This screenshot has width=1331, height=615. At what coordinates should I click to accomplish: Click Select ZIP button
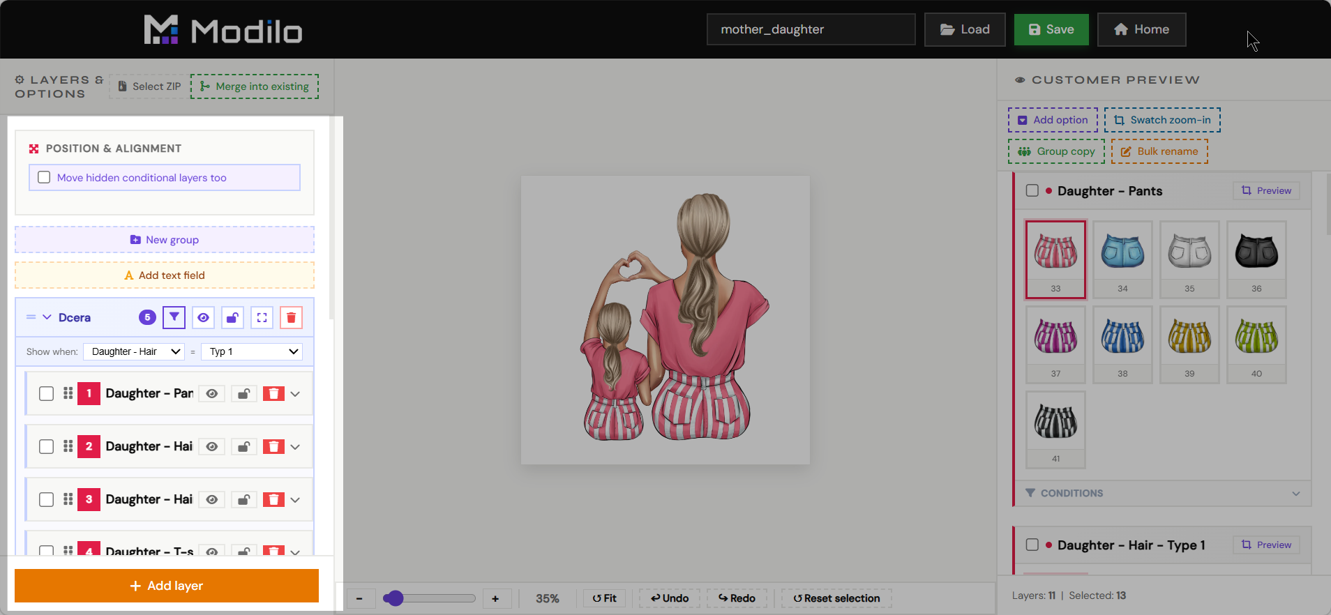tap(149, 86)
